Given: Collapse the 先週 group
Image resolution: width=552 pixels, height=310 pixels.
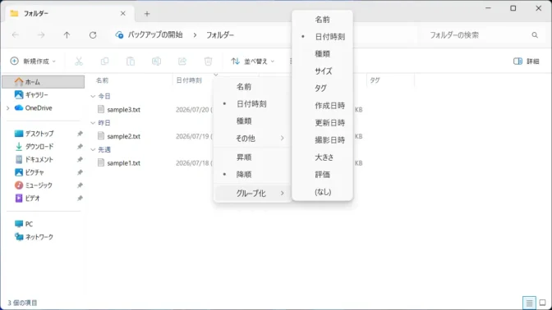Looking at the screenshot, I should pyautogui.click(x=93, y=149).
